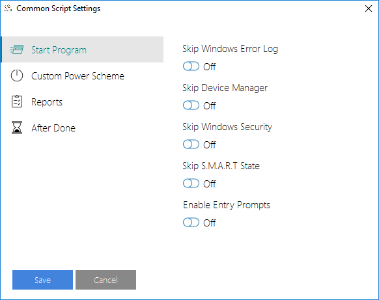Save the script settings
This screenshot has width=379, height=300.
coord(42,280)
